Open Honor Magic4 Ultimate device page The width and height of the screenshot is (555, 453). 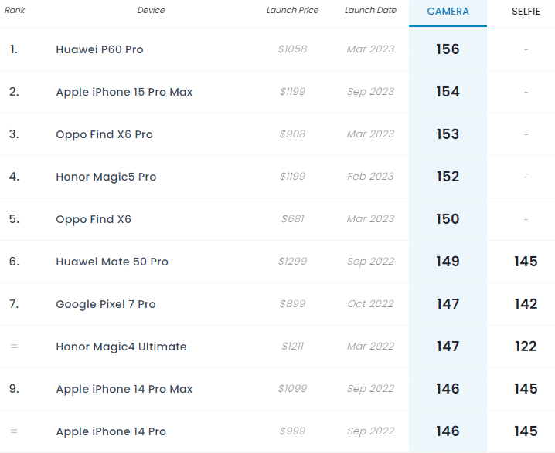pos(121,347)
